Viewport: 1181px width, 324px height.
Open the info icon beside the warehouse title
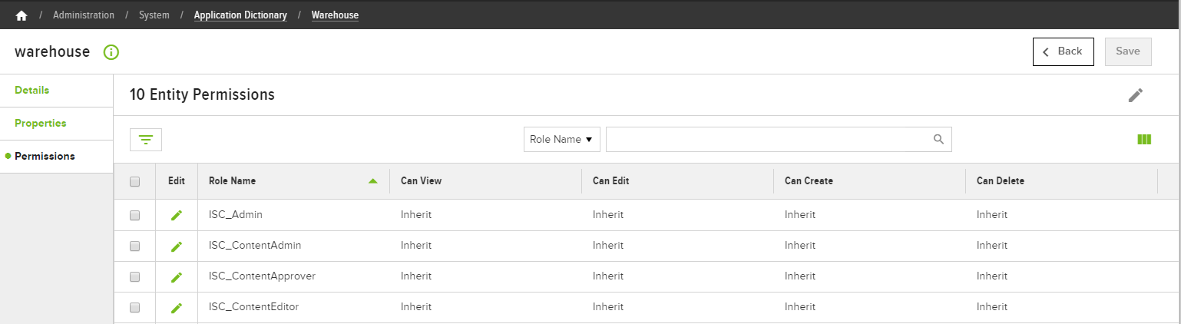(111, 52)
